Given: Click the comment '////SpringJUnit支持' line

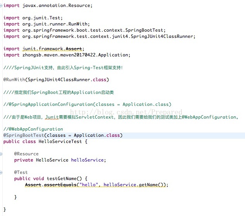Looking at the screenshot, I should point(63,68).
